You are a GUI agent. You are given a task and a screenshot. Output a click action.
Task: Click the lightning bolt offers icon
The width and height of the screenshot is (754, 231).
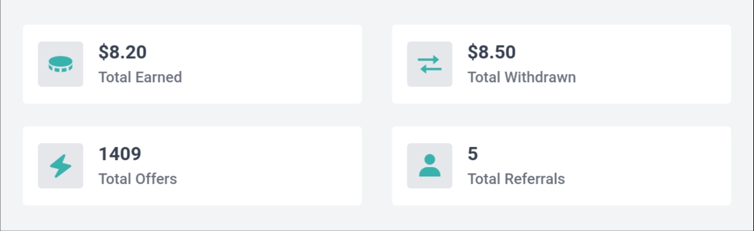pos(60,166)
